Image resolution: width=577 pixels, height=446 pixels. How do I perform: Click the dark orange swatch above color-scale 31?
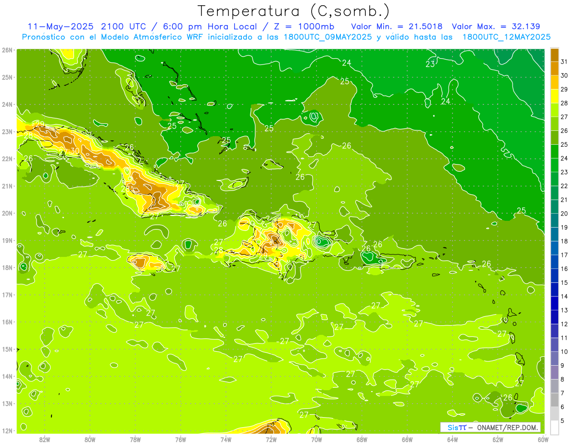point(554,55)
